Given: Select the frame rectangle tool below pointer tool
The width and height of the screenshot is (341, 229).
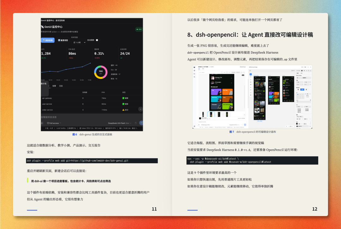Looking at the screenshot, I should pos(251,77).
